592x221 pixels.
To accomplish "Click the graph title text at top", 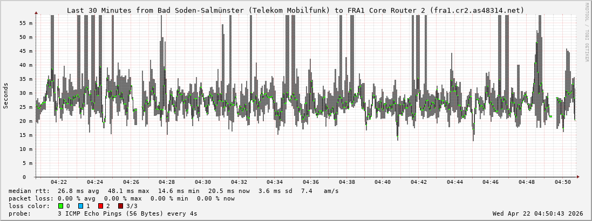I will (295, 10).
